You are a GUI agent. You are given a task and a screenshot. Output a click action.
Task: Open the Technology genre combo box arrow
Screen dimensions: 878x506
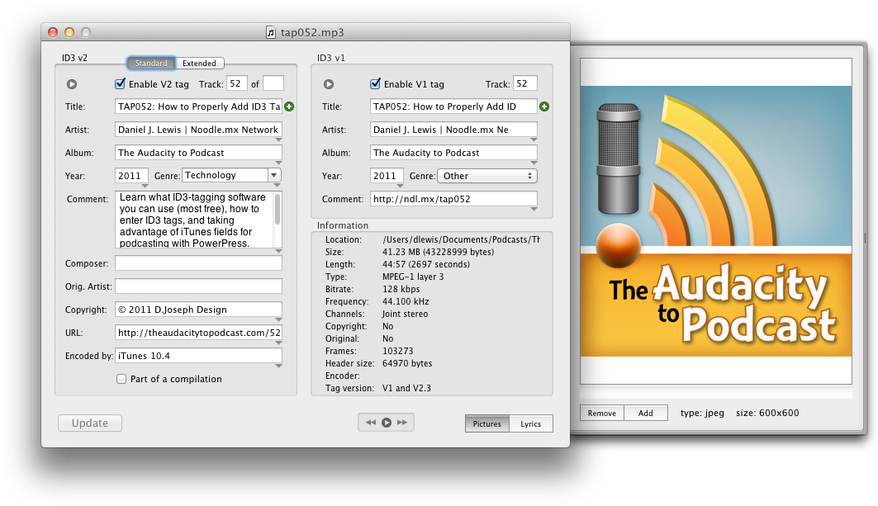(x=274, y=175)
